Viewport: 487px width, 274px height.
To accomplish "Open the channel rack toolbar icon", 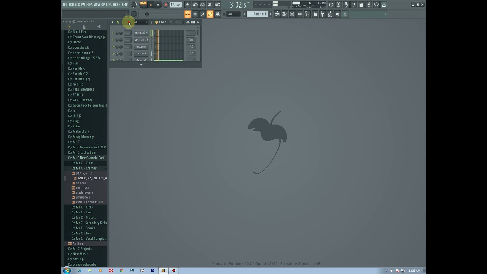I will (292, 14).
